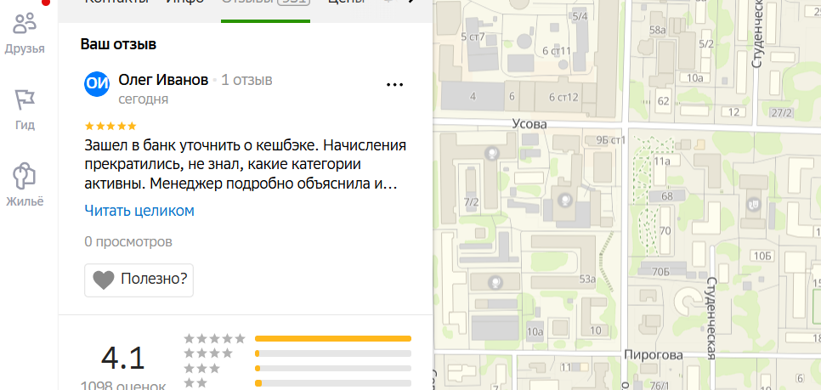Open the Олег Иванов profile name
The width and height of the screenshot is (821, 390).
click(163, 80)
